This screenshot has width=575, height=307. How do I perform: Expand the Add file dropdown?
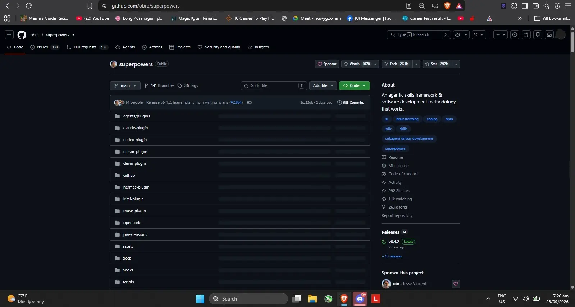(x=323, y=85)
